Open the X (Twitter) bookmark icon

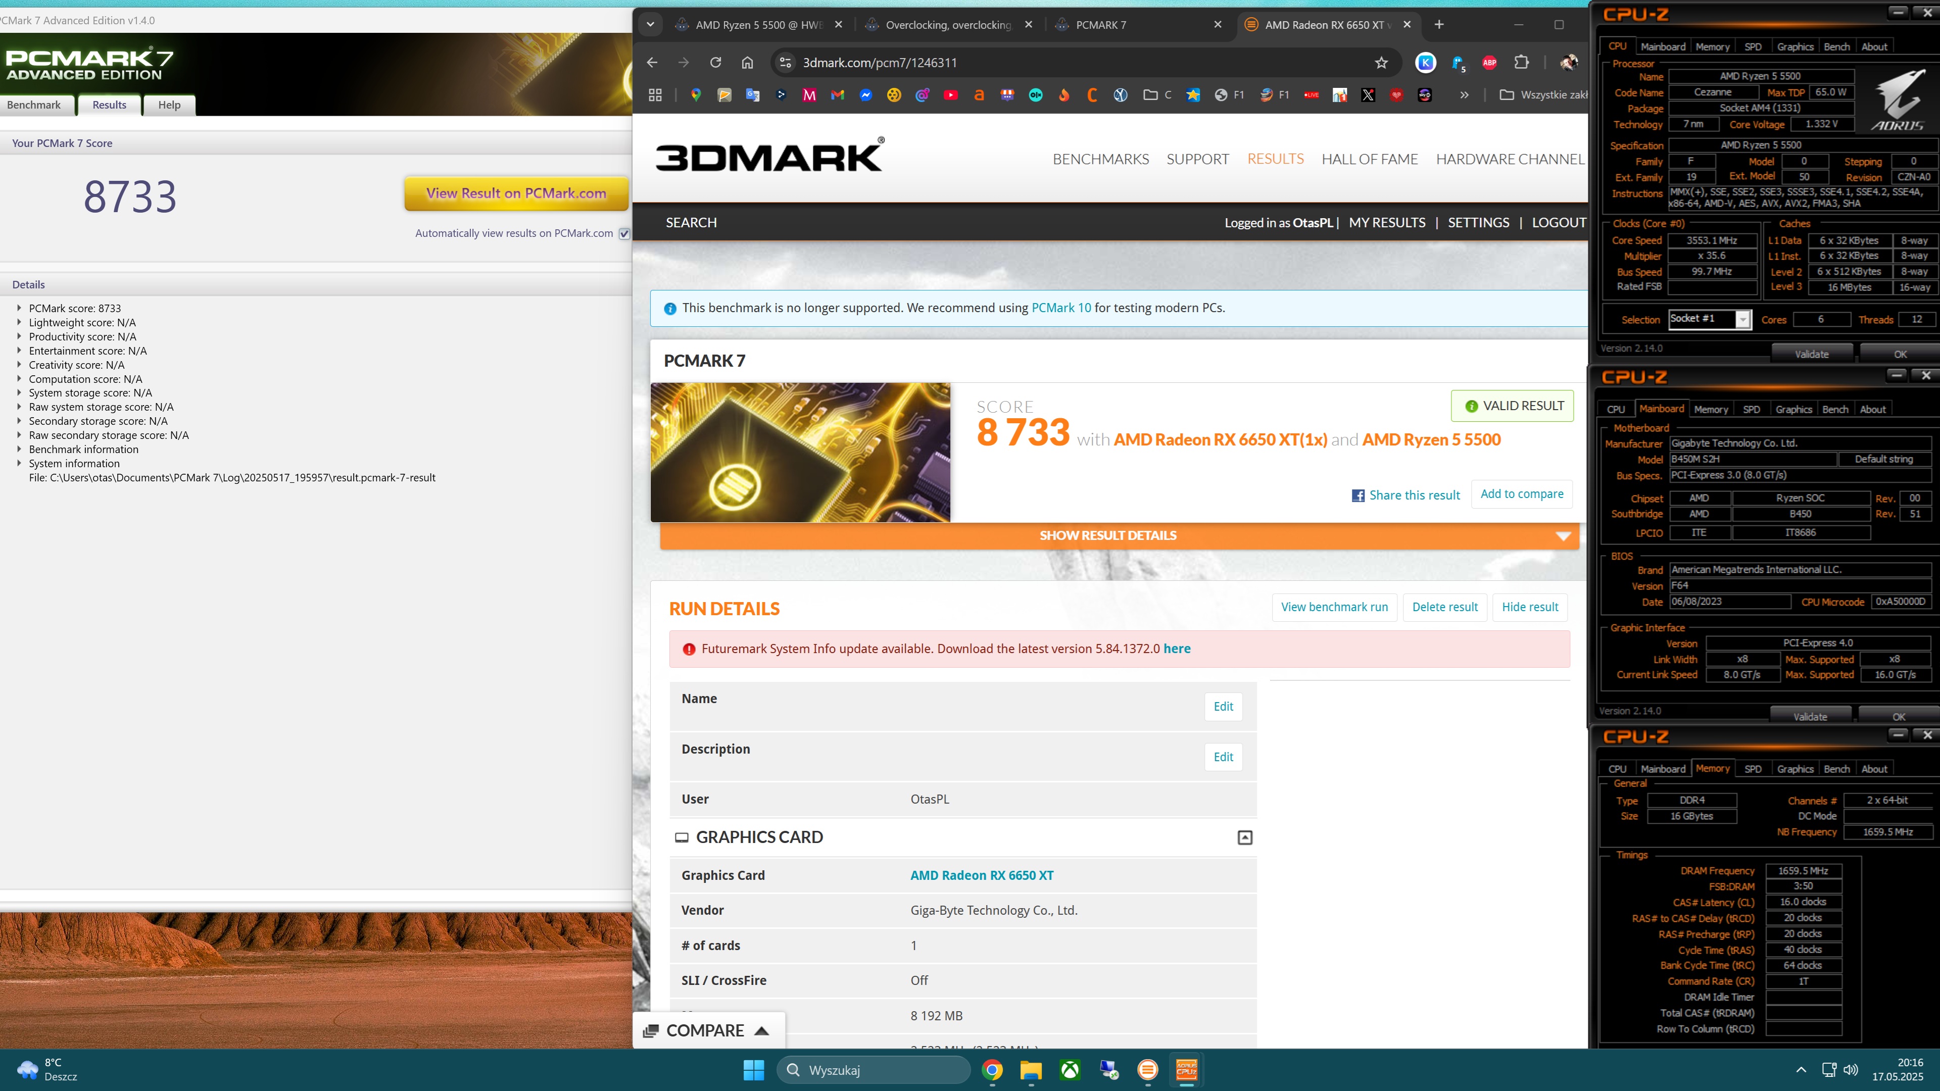pos(1368,95)
